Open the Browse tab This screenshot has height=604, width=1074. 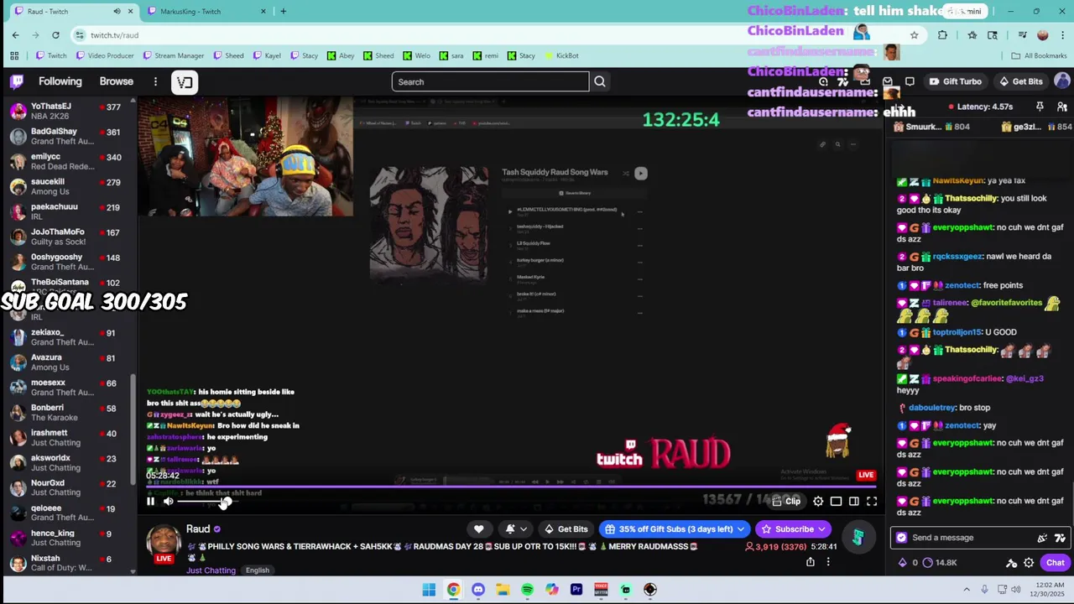117,81
